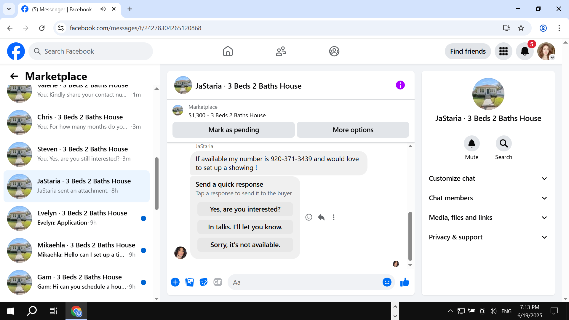Send "In talks. I'll let you know." response

click(x=245, y=227)
